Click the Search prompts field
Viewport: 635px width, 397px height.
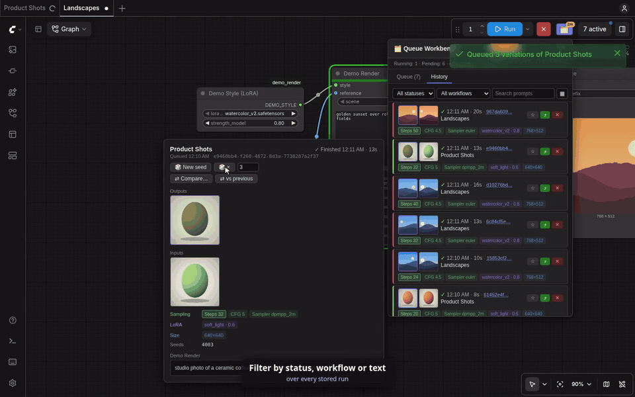click(523, 93)
